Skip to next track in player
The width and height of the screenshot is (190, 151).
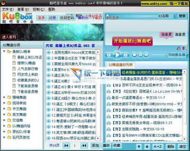pyautogui.click(x=125, y=55)
